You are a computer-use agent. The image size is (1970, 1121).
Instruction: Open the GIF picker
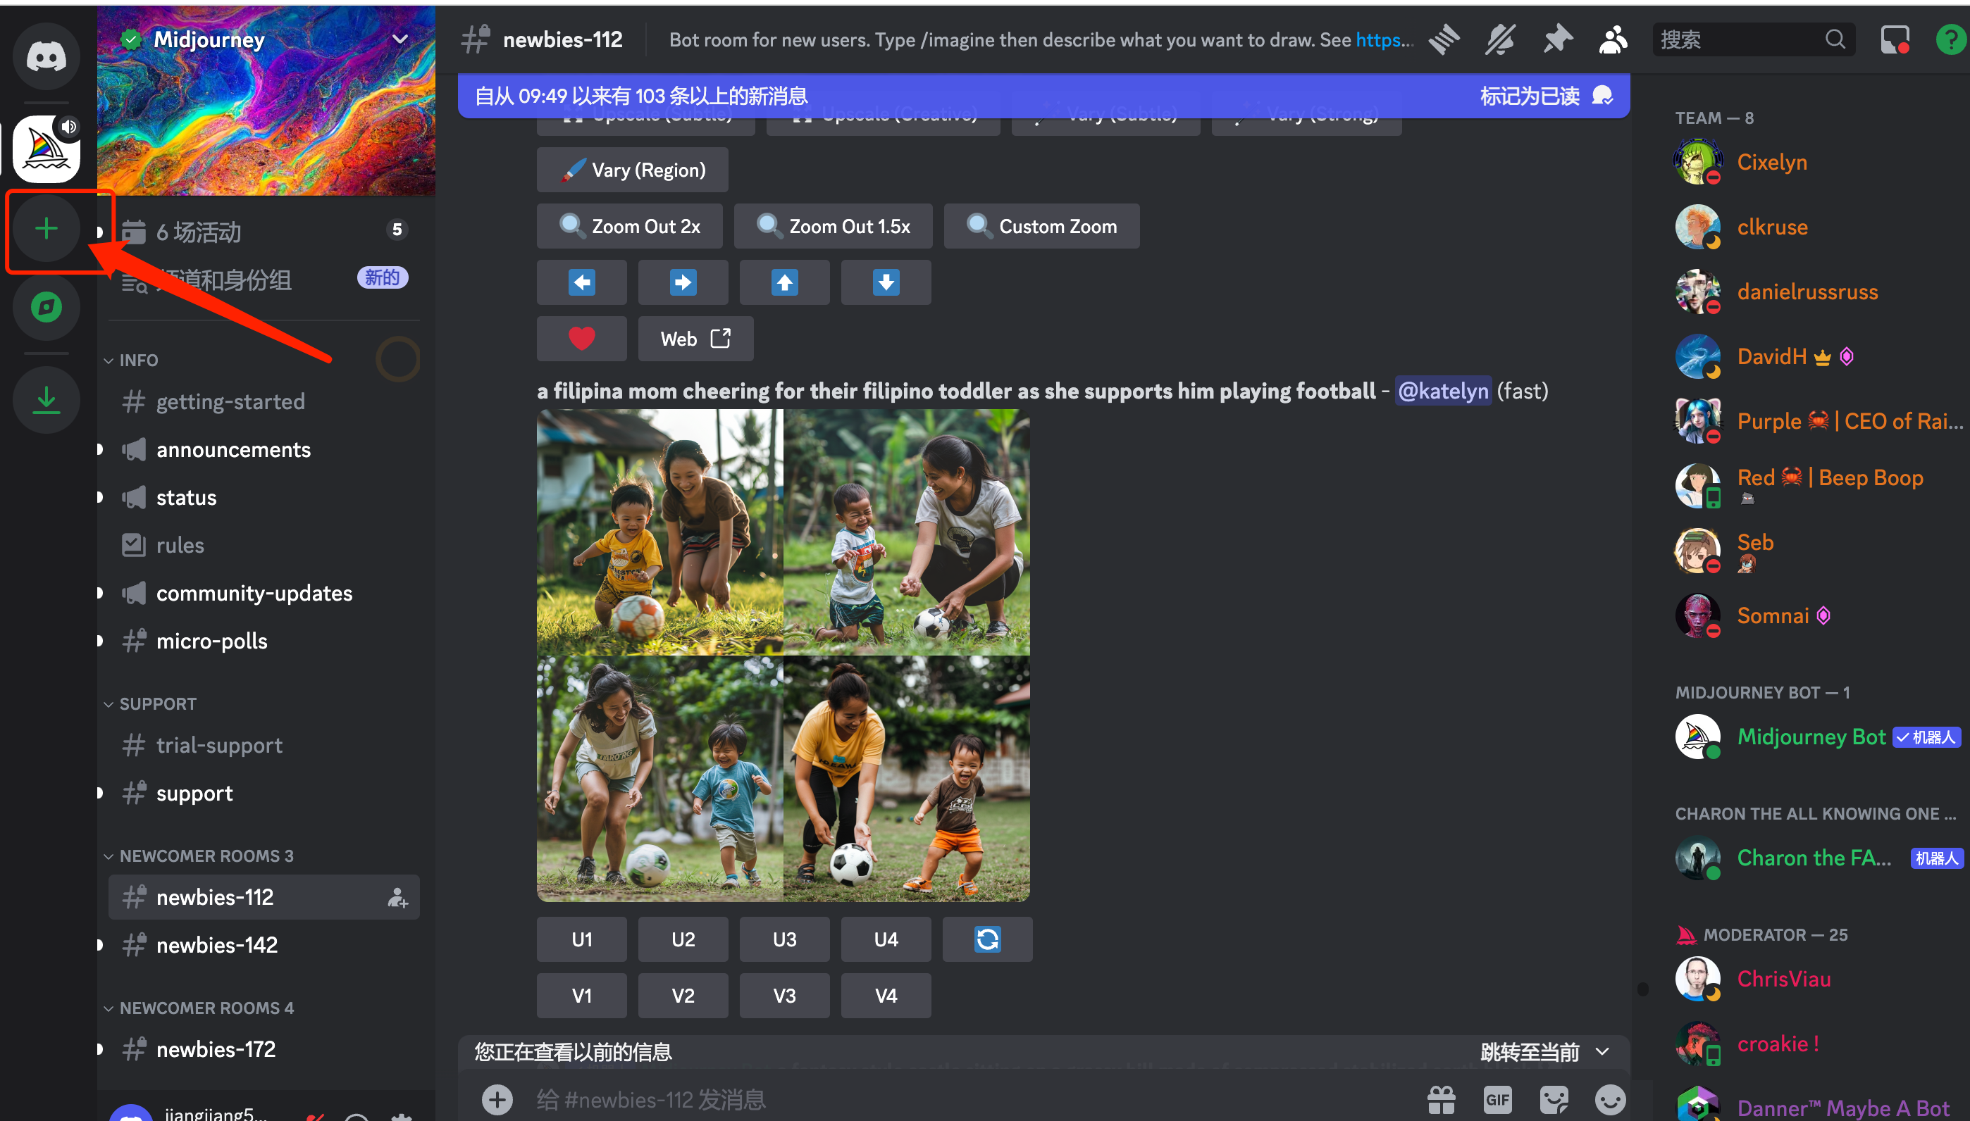1497,1099
